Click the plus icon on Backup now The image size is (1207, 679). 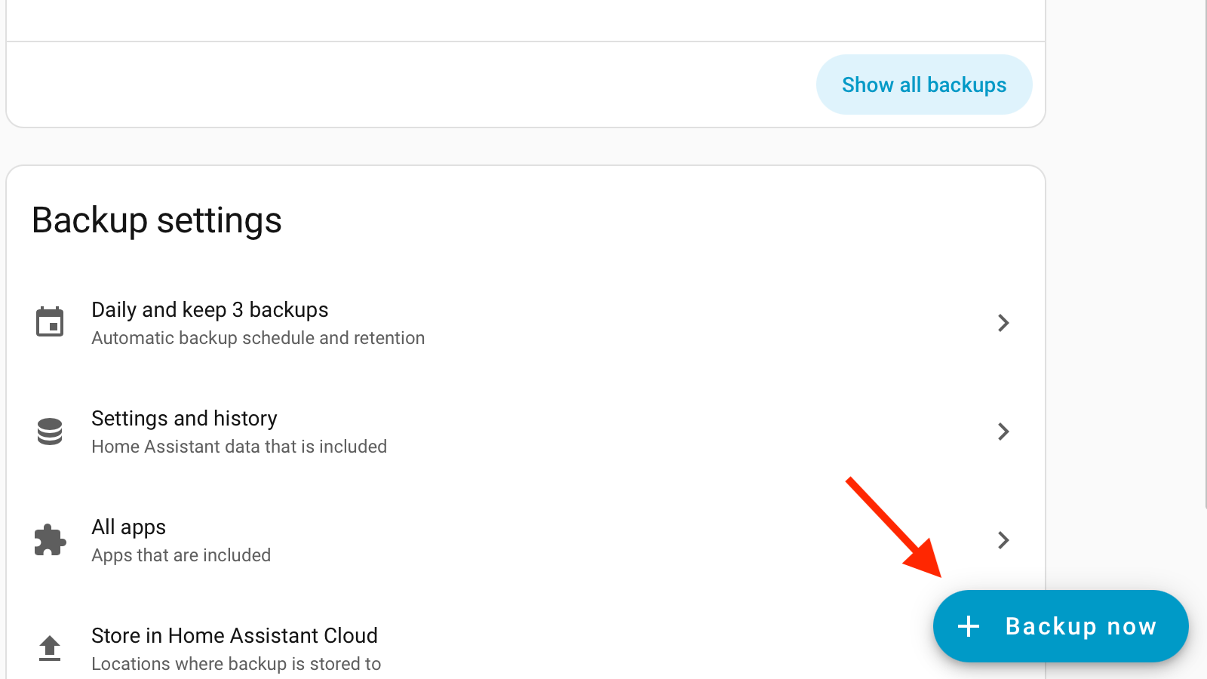click(x=969, y=626)
